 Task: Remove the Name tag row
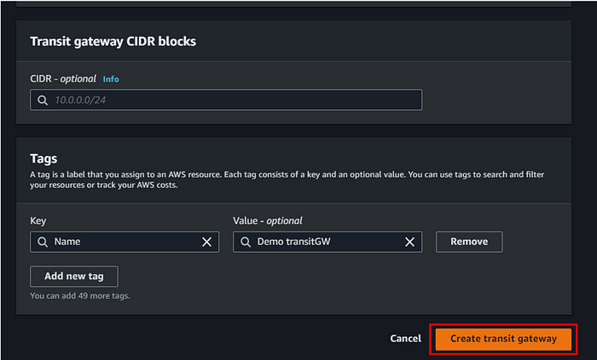click(x=469, y=242)
